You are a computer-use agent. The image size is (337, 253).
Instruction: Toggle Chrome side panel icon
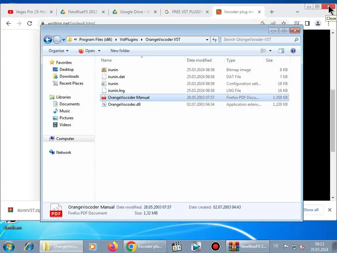[307, 23]
